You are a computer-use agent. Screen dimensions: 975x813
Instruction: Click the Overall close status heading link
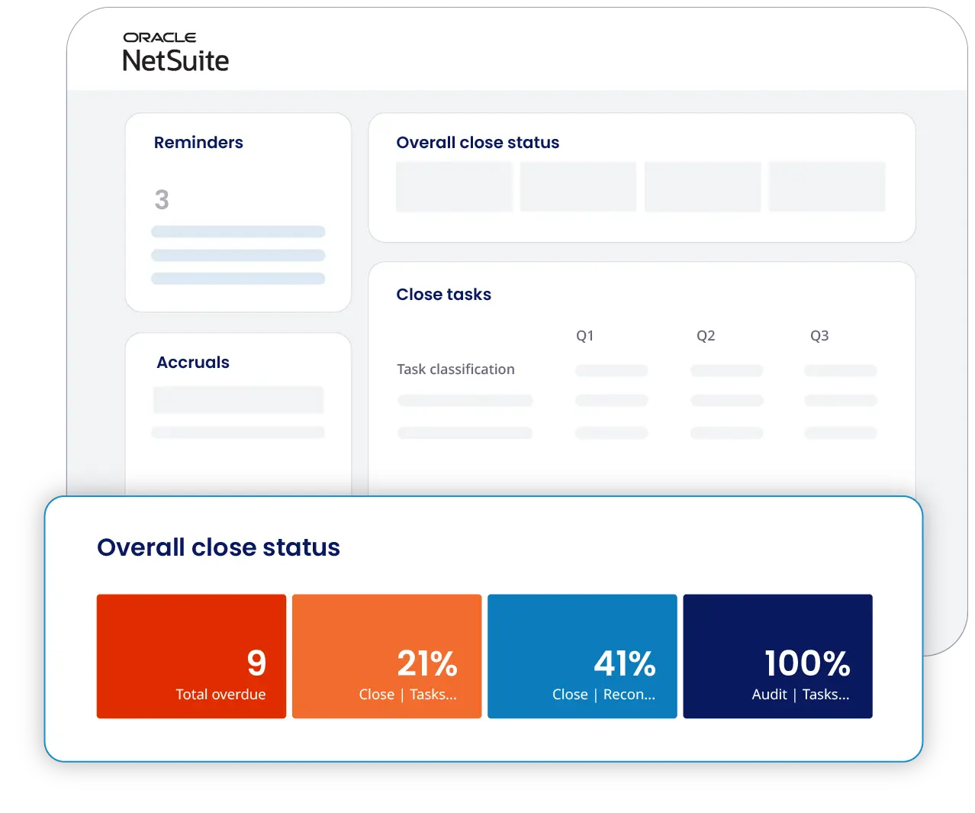(x=218, y=547)
